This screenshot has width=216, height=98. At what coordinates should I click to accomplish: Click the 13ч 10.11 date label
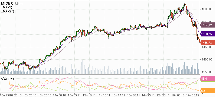tap(89, 95)
